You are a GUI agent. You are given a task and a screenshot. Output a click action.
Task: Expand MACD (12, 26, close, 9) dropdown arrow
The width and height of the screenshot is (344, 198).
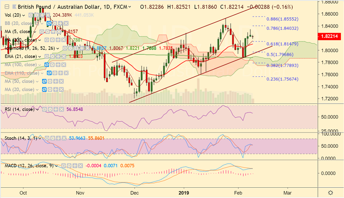(x=56, y=166)
